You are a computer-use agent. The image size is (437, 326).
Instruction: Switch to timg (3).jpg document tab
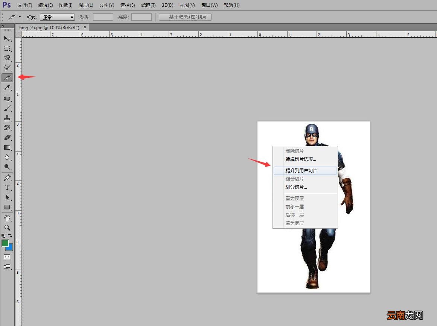pos(49,27)
